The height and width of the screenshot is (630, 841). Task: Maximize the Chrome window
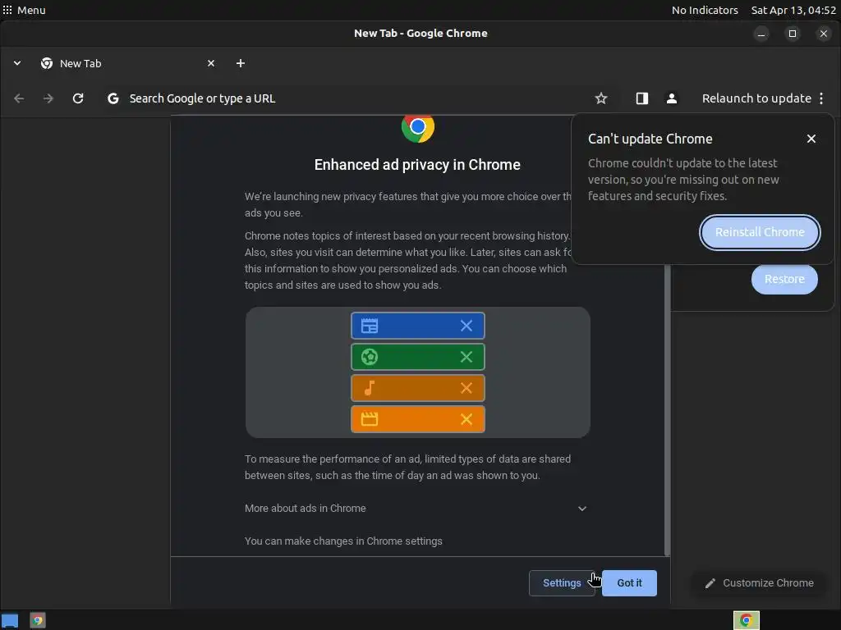tap(793, 34)
